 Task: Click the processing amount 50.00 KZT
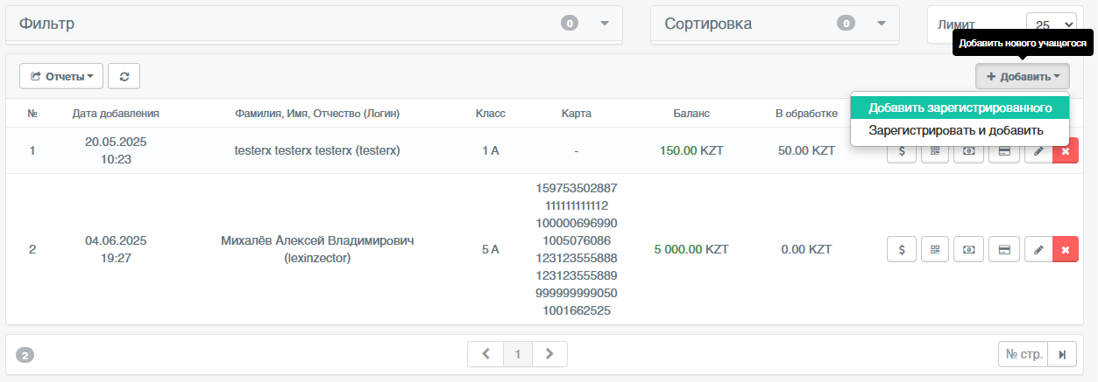[x=806, y=150]
